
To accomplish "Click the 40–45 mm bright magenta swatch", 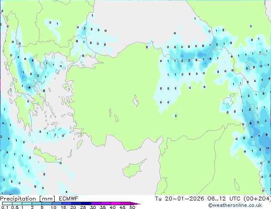I will pyautogui.click(x=116, y=203).
